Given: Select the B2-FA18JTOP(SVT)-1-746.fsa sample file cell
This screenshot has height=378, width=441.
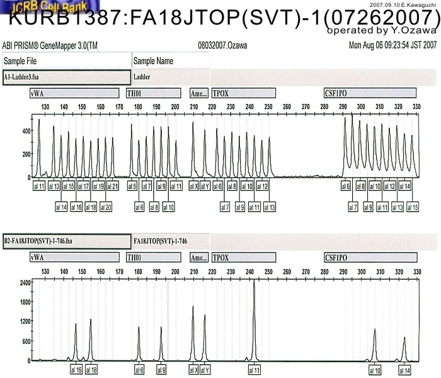Looking at the screenshot, I should pyautogui.click(x=66, y=241).
